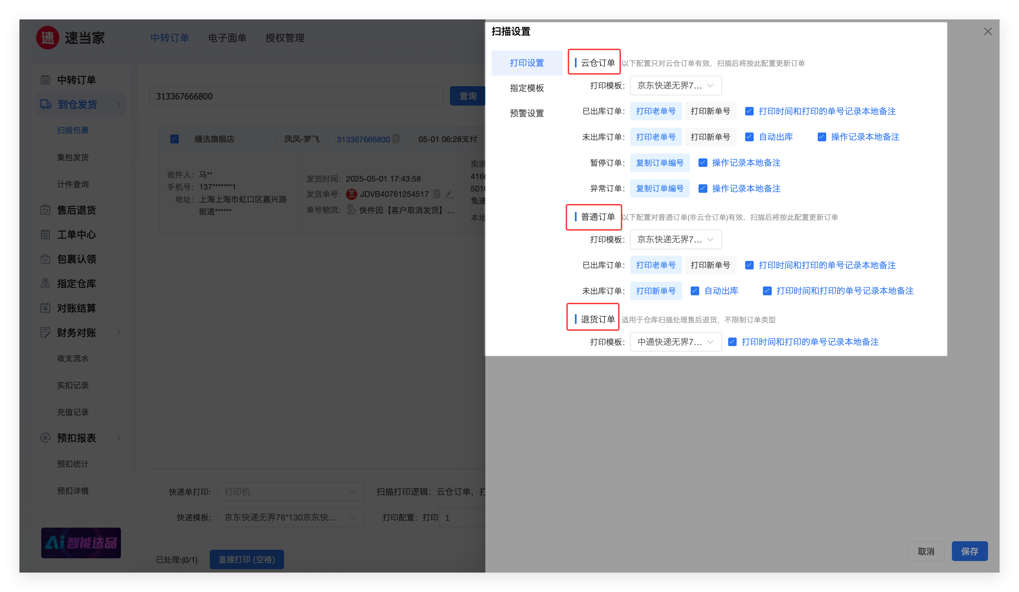Uncheck 自动出库 for 云仓 未出库订单
Image resolution: width=1019 pixels, height=592 pixels.
tap(749, 137)
